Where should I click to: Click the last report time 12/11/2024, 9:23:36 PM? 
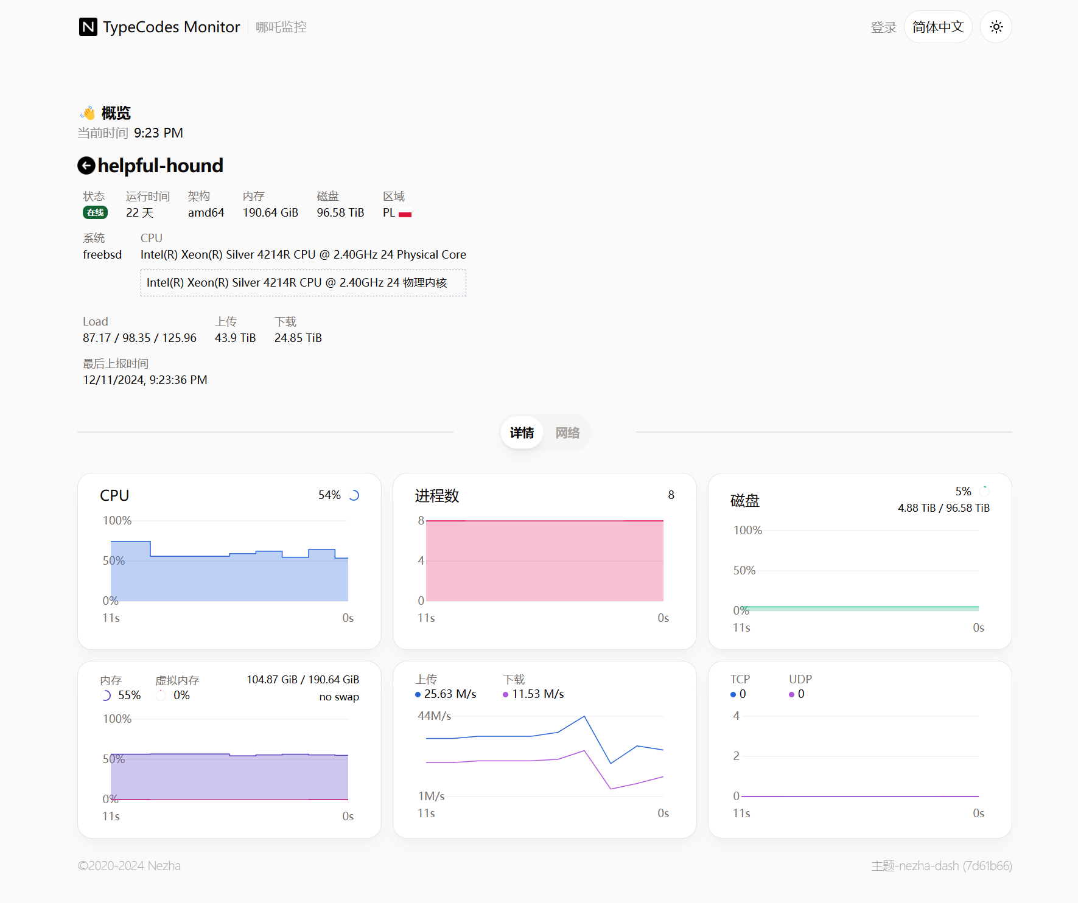(x=145, y=380)
